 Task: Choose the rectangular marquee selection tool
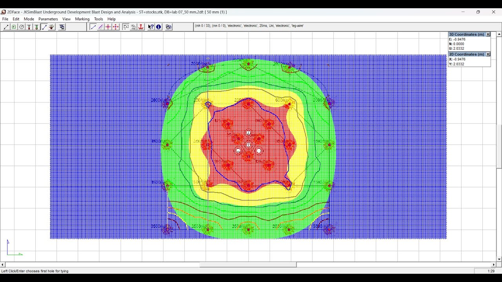point(126,27)
